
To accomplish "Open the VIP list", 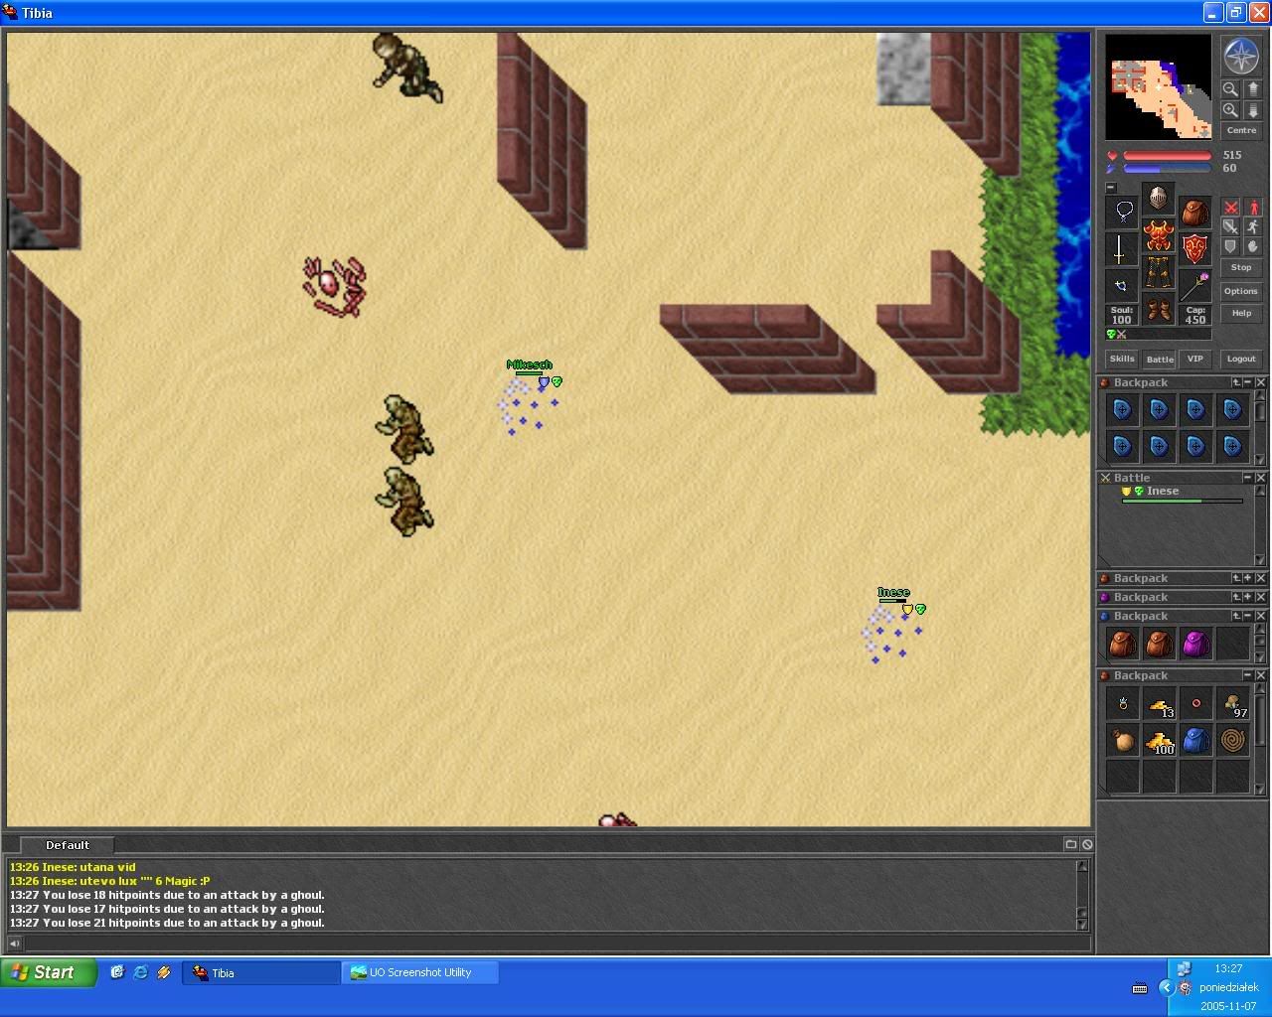I will 1195,359.
